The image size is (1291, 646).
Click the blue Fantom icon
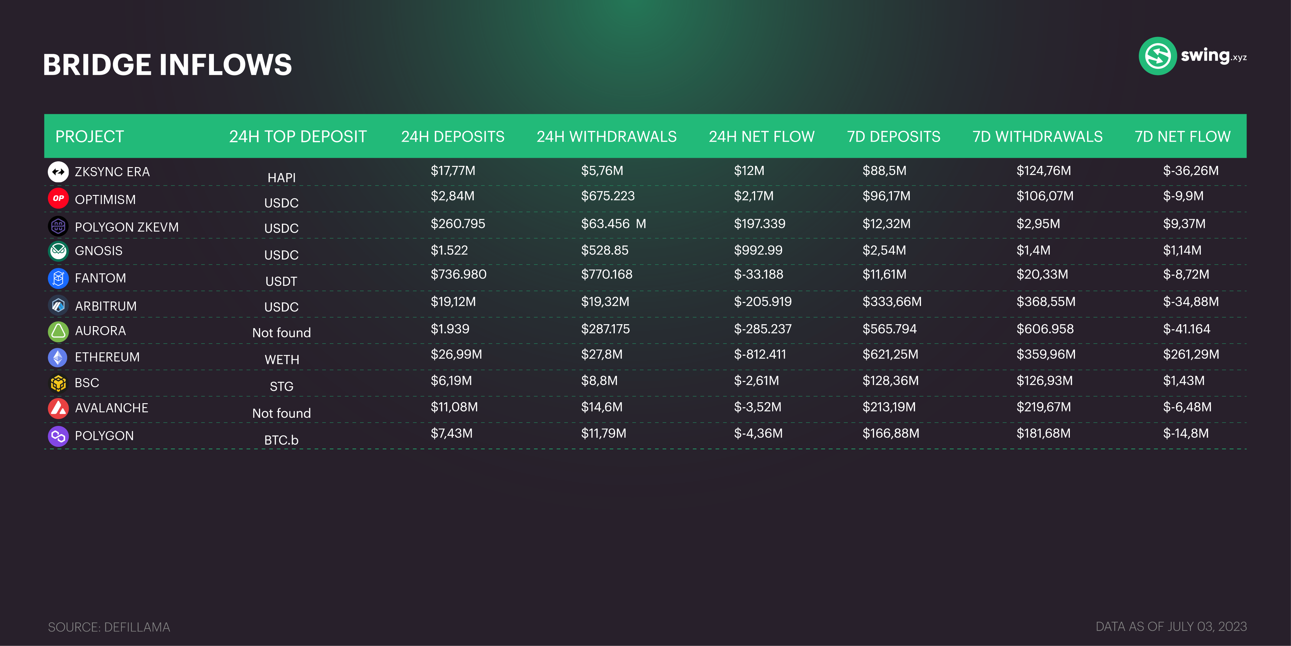click(x=58, y=278)
